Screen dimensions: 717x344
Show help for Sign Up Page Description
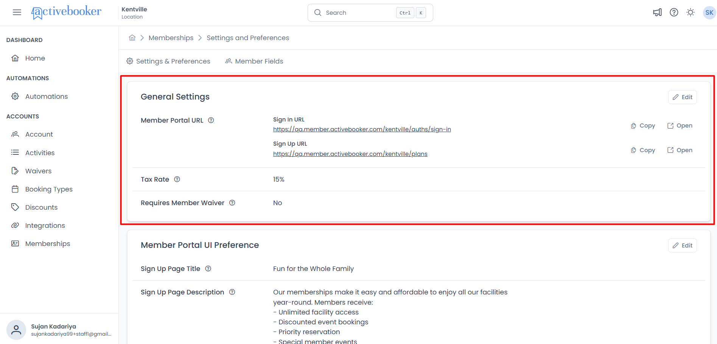tap(232, 292)
